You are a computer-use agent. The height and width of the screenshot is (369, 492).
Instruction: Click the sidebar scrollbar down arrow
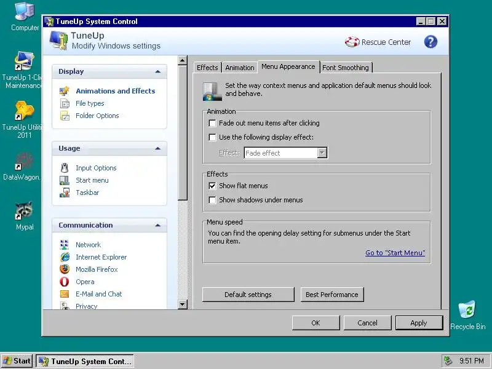point(182,304)
